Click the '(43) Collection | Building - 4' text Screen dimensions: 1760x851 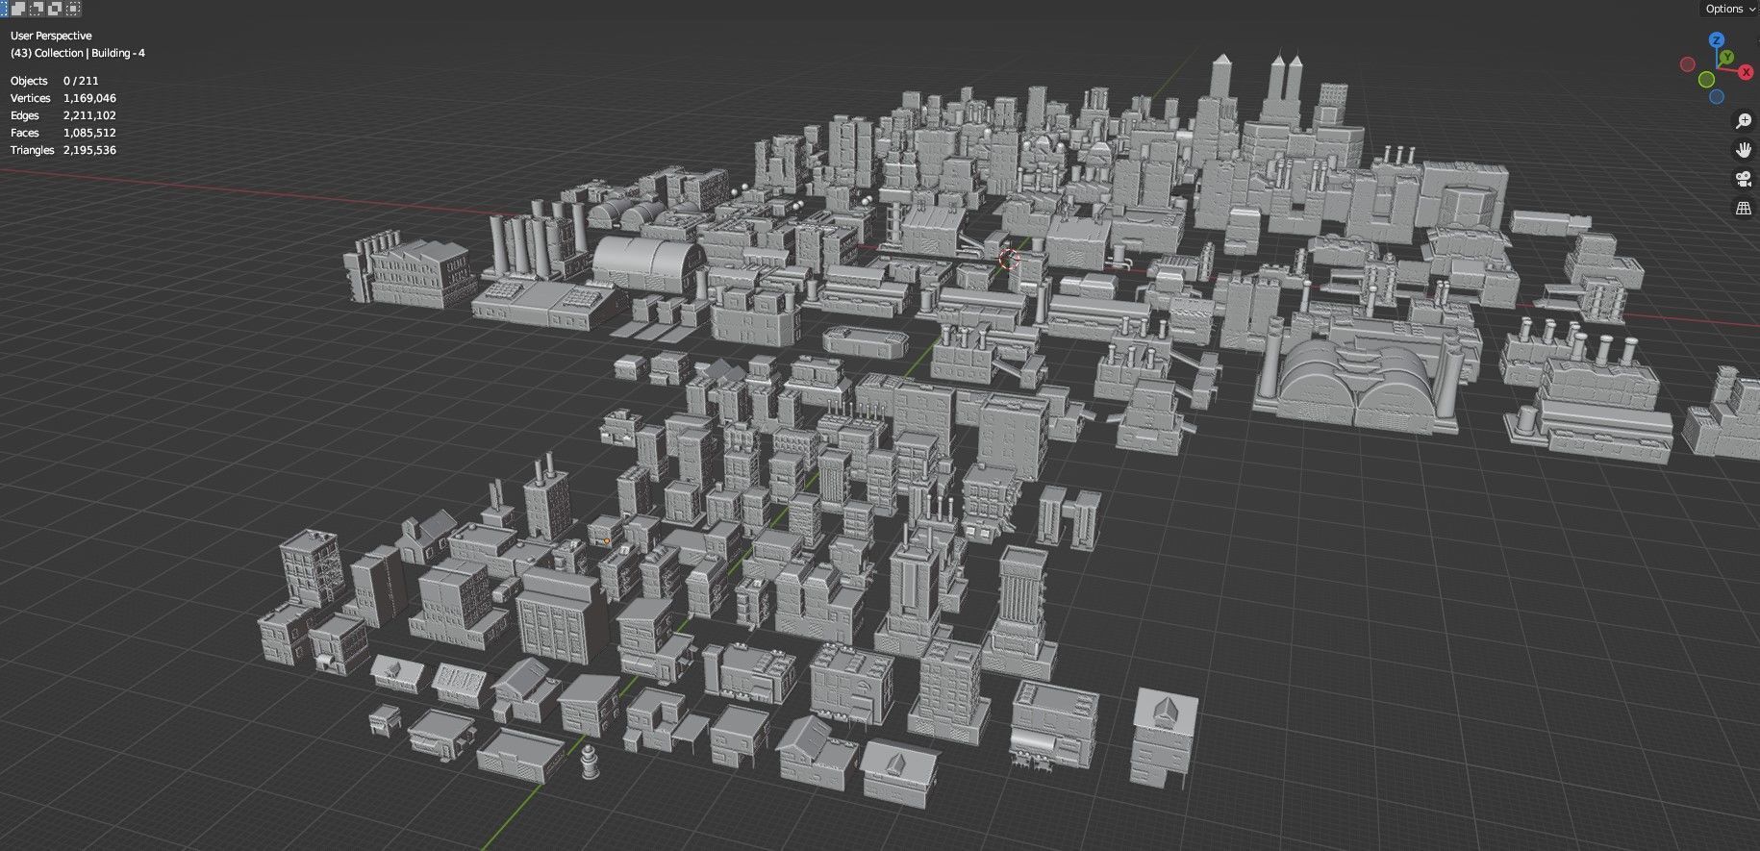pos(78,53)
